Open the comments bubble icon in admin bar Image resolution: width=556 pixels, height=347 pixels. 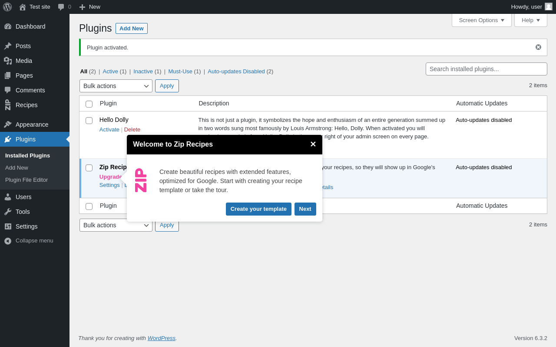[x=61, y=7]
